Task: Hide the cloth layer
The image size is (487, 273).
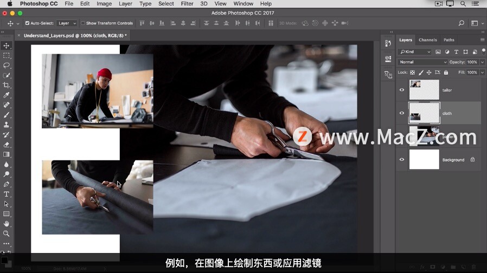Action: 402,113
